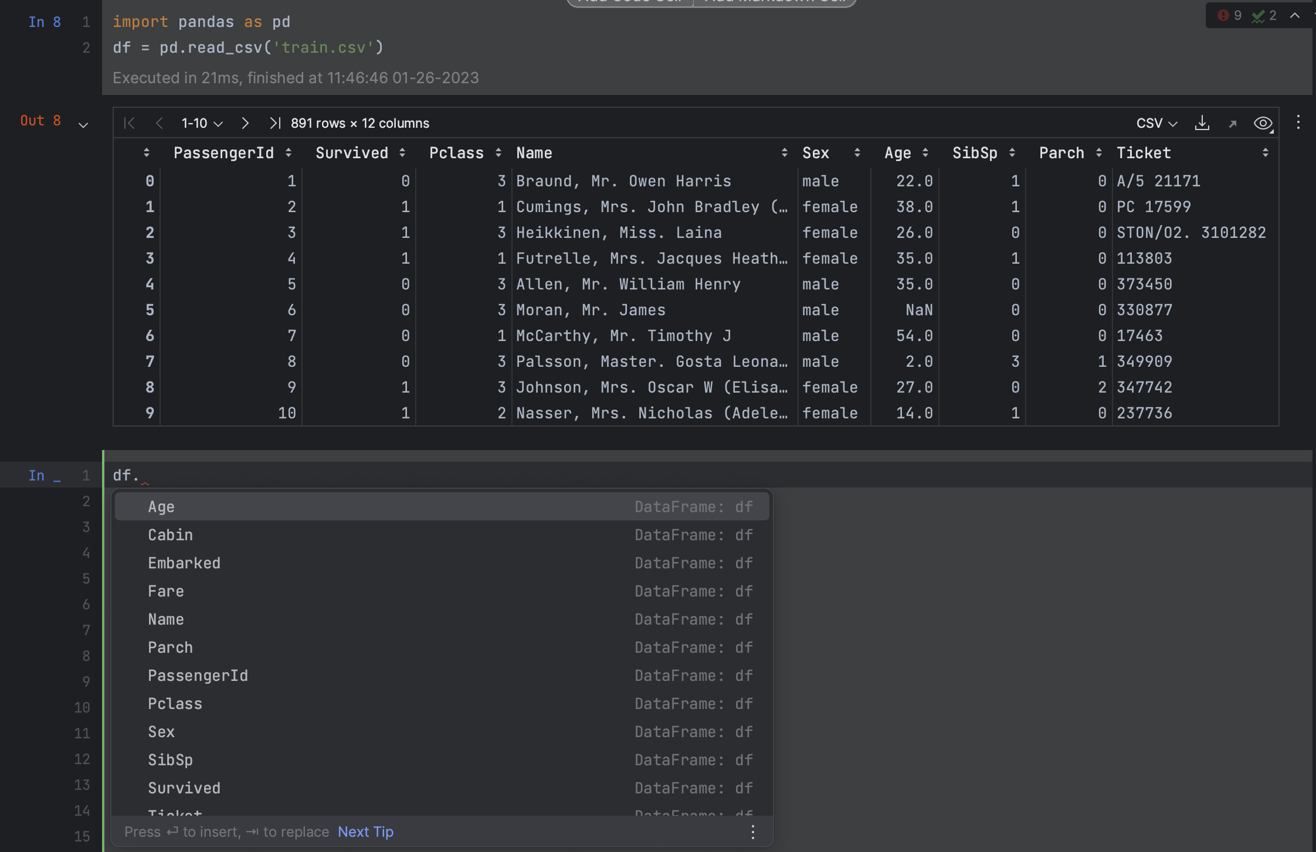Select Embarked from completion list
The width and height of the screenshot is (1316, 852).
tap(184, 563)
